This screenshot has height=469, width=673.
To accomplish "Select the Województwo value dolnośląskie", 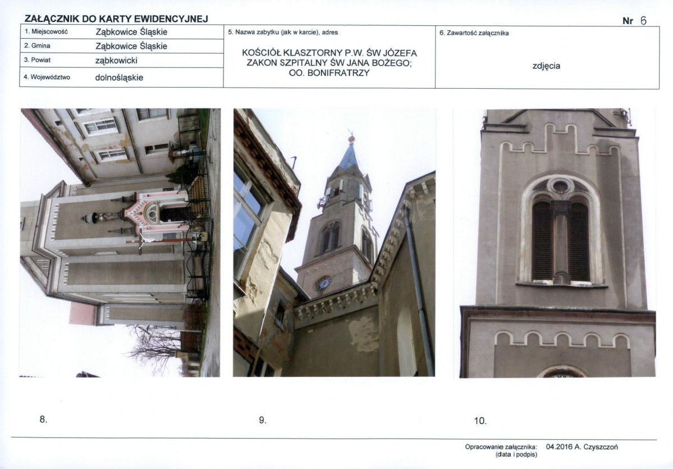I will (x=119, y=78).
